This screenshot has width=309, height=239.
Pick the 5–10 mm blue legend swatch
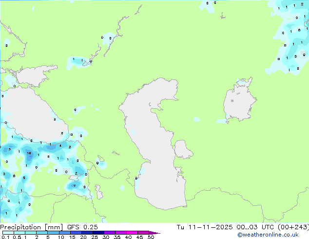tap(53, 233)
